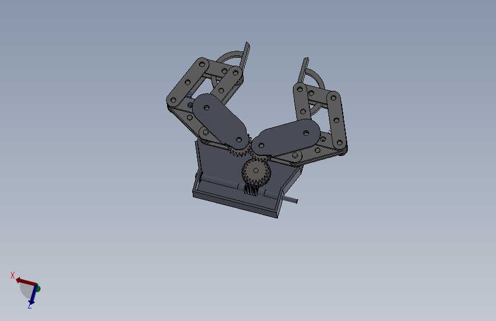Select the left gripper fingertip blade
Image resolution: width=496 pixels, height=321 pixels.
pos(245,57)
